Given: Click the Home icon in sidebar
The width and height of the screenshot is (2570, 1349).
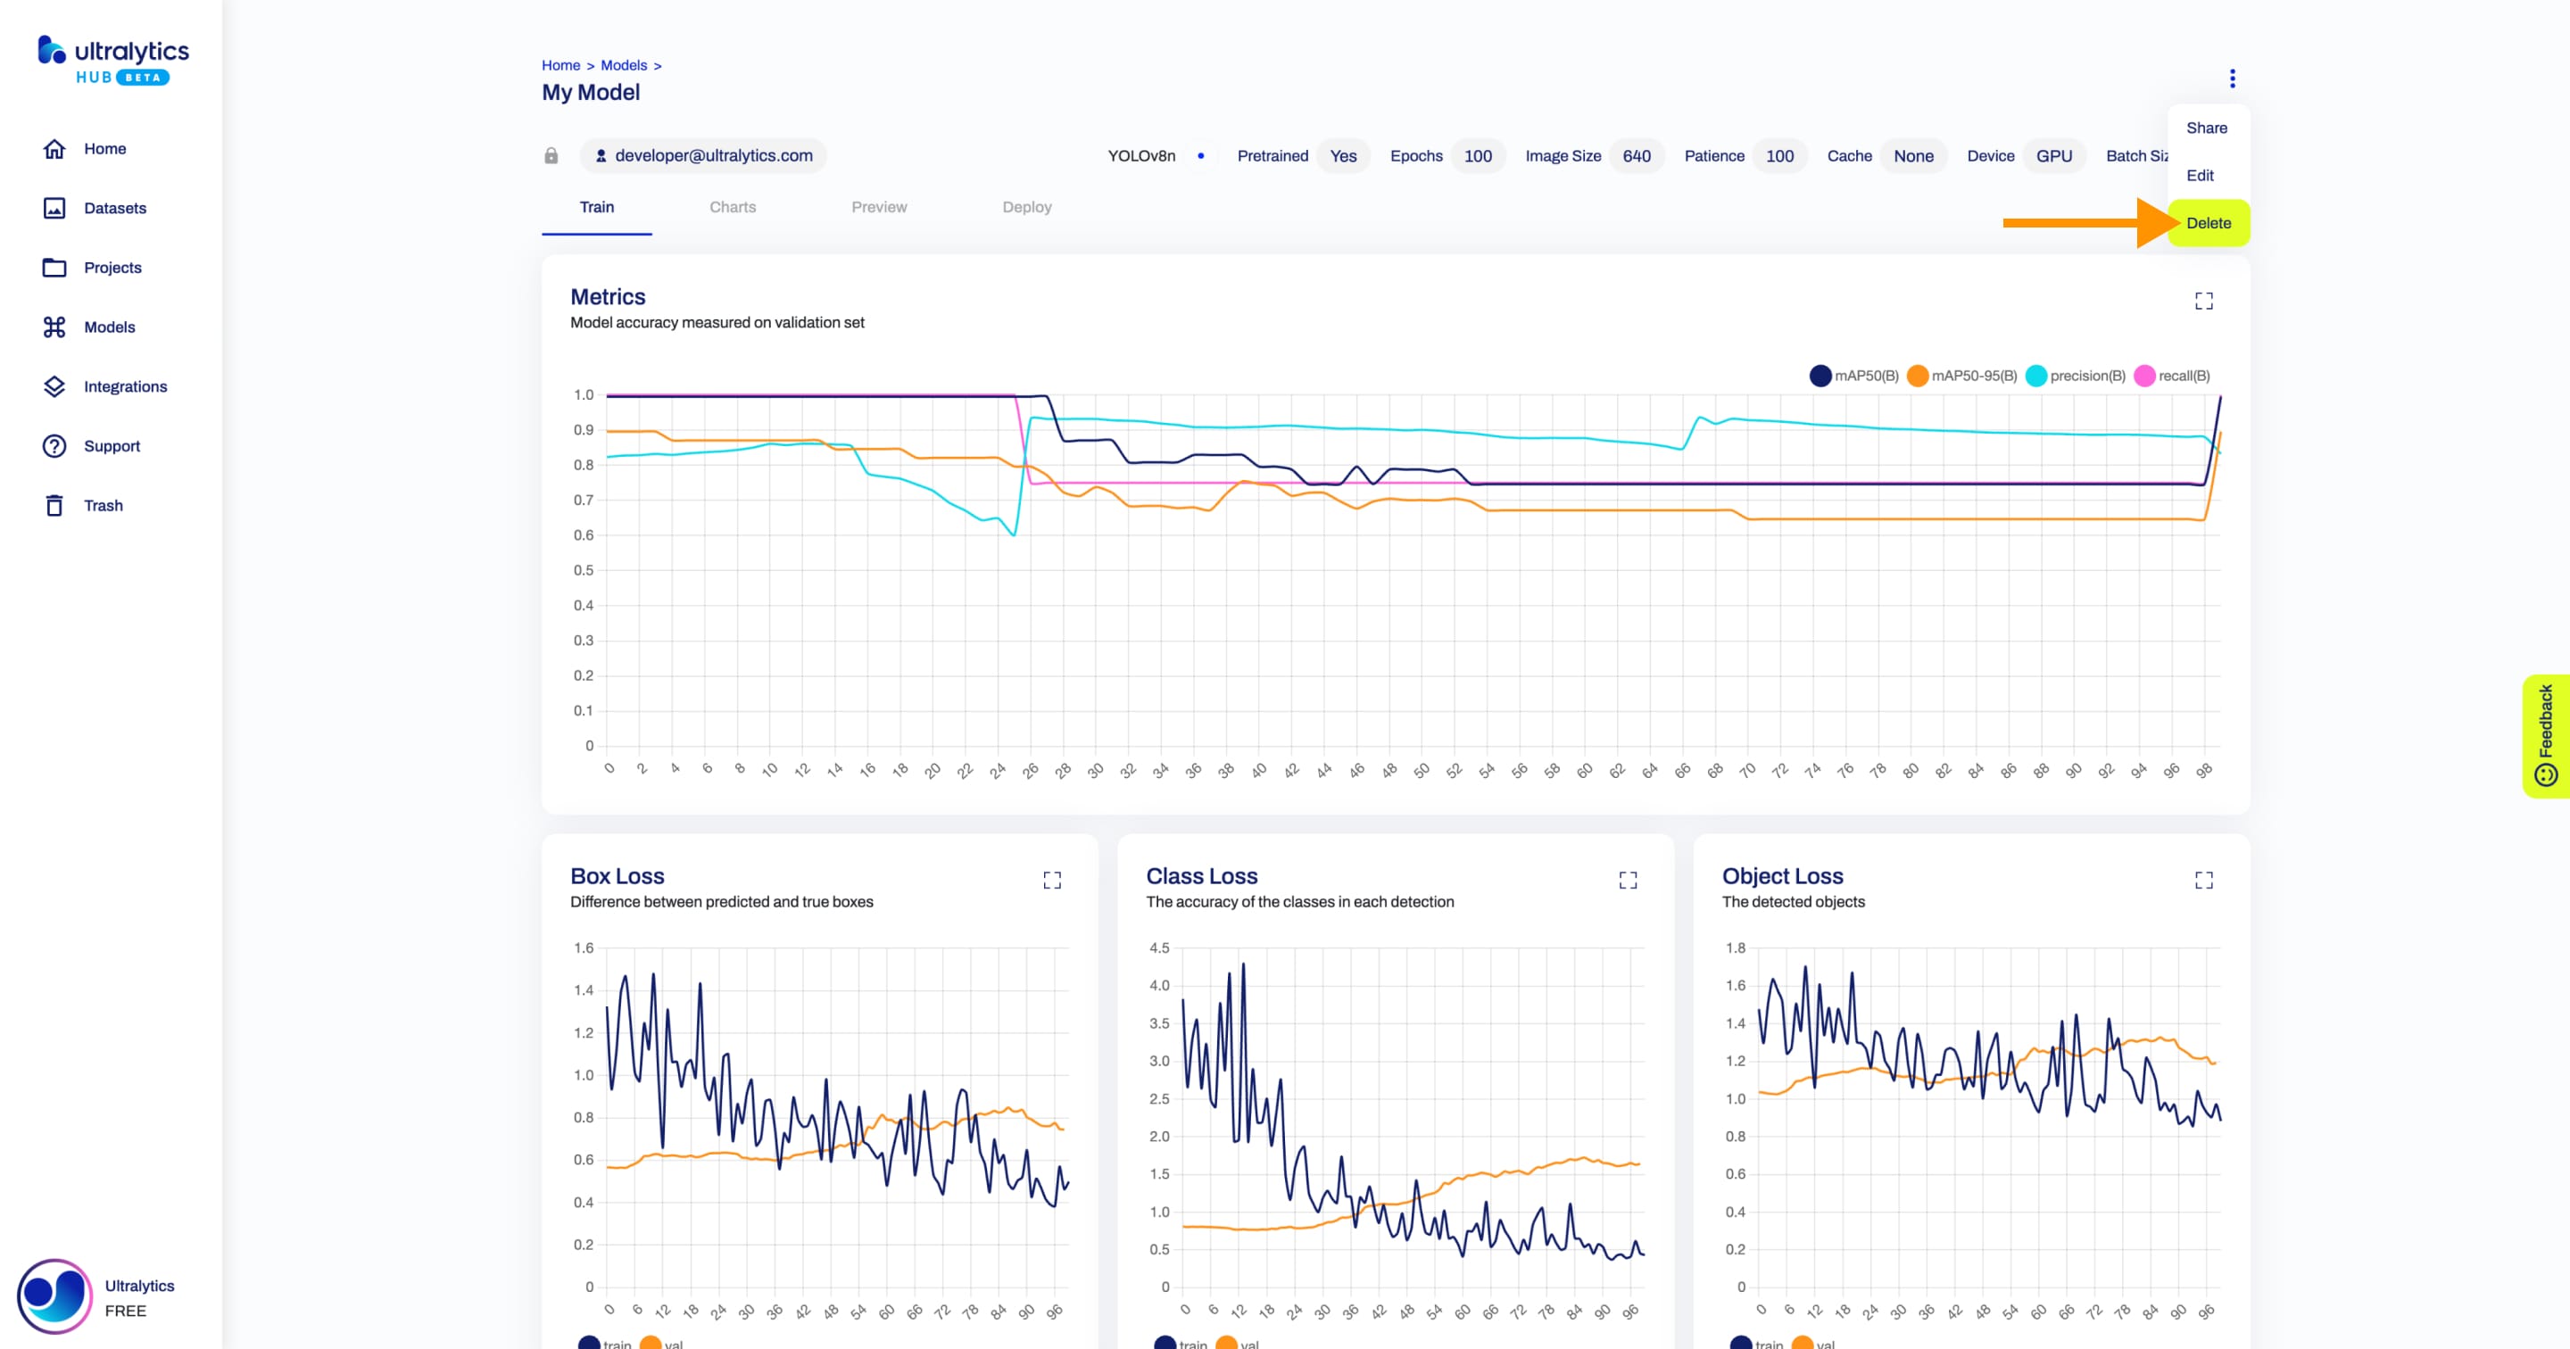Looking at the screenshot, I should [x=51, y=148].
